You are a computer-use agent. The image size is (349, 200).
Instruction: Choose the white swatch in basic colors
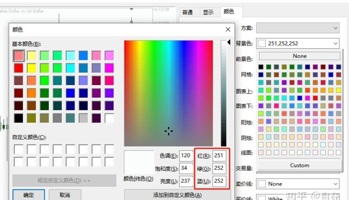tap(109, 118)
